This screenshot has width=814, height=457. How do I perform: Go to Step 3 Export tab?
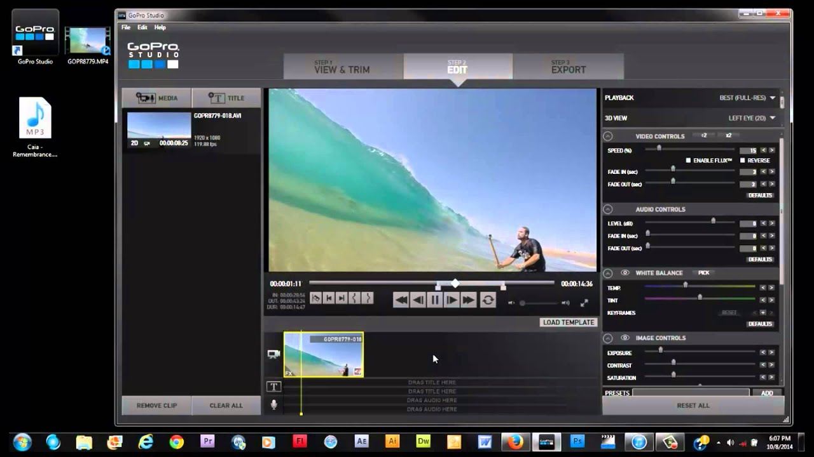[569, 67]
